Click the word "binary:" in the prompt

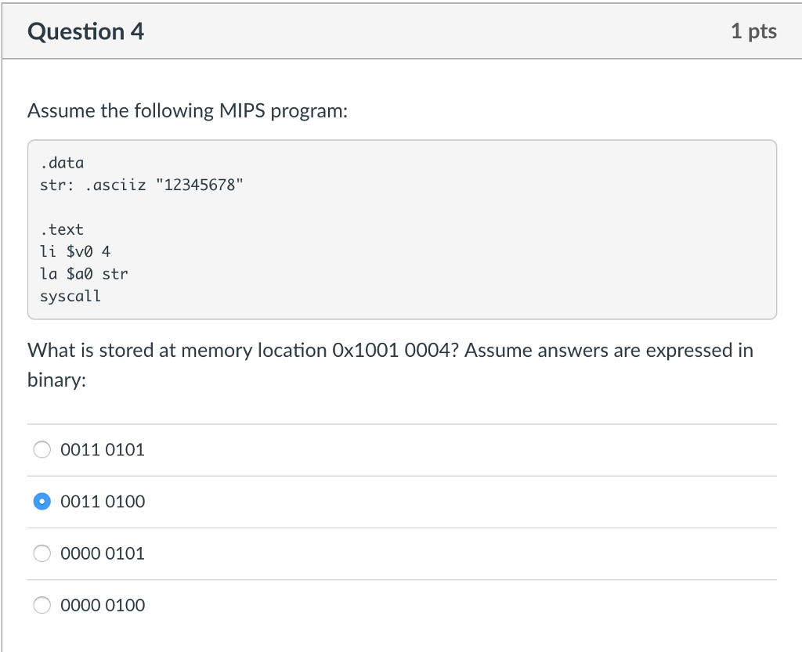56,380
